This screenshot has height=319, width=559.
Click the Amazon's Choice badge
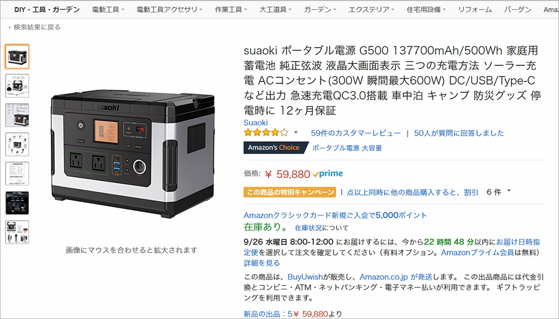click(x=274, y=147)
